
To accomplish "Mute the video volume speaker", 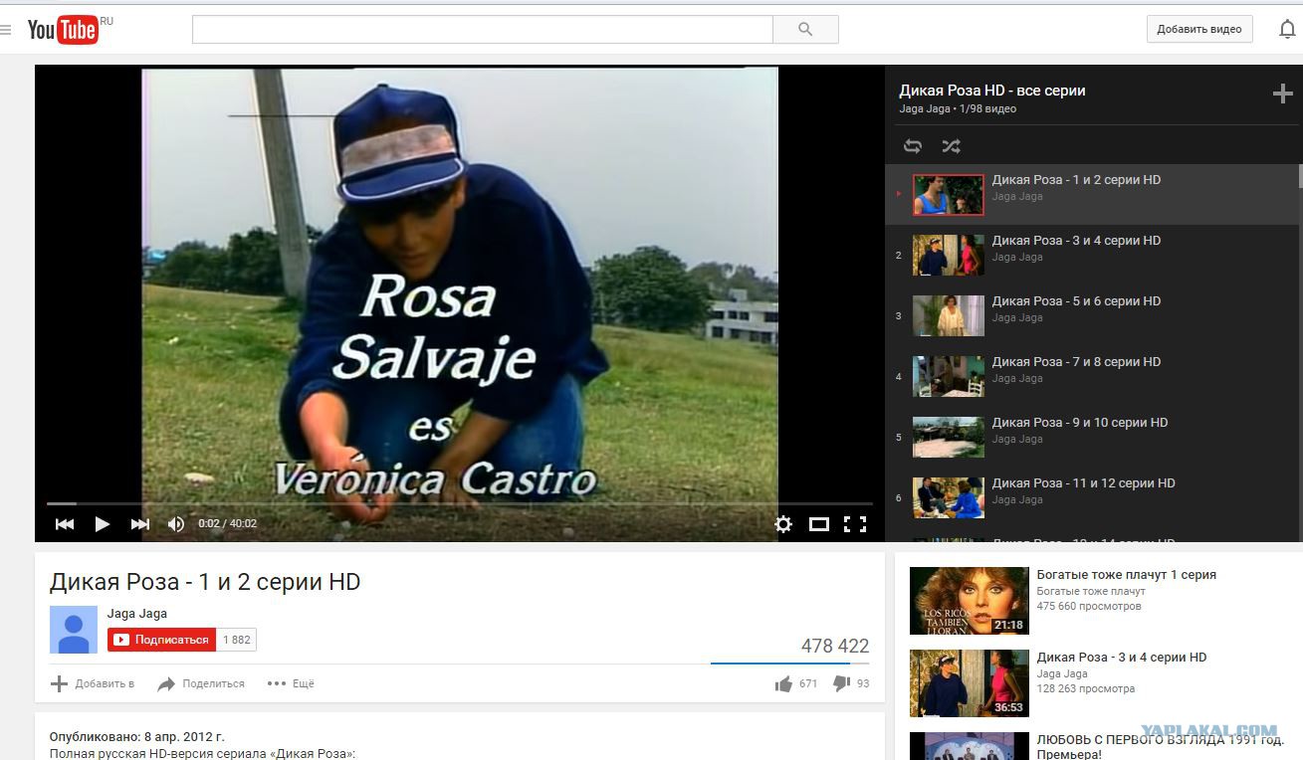I will pyautogui.click(x=176, y=524).
